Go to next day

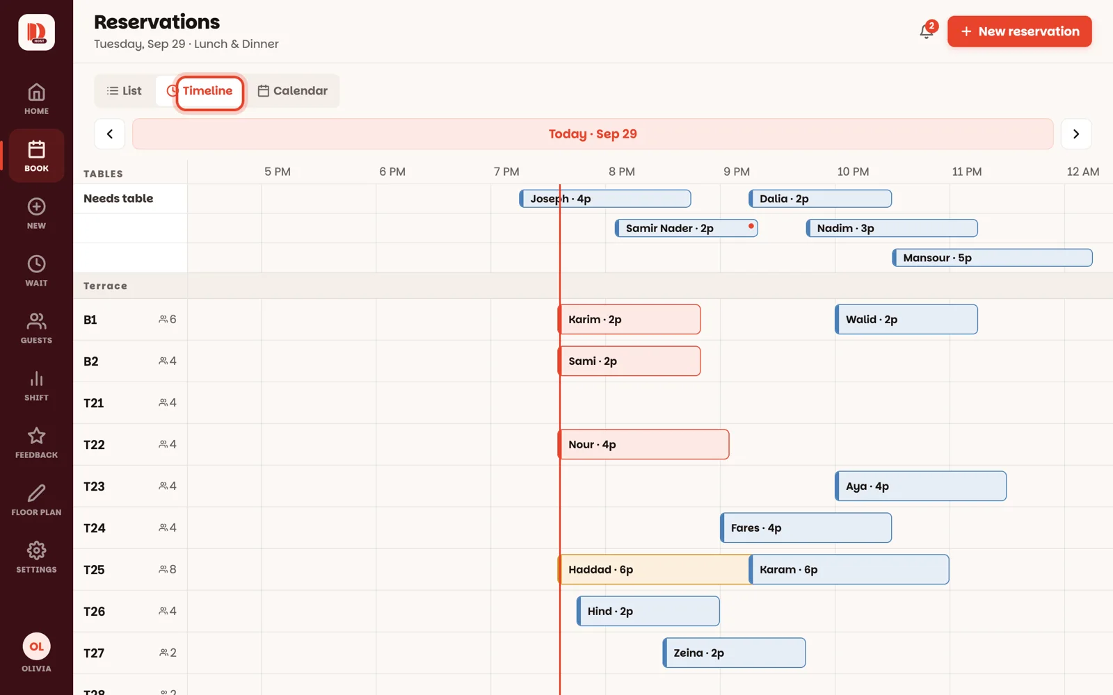(x=1075, y=134)
